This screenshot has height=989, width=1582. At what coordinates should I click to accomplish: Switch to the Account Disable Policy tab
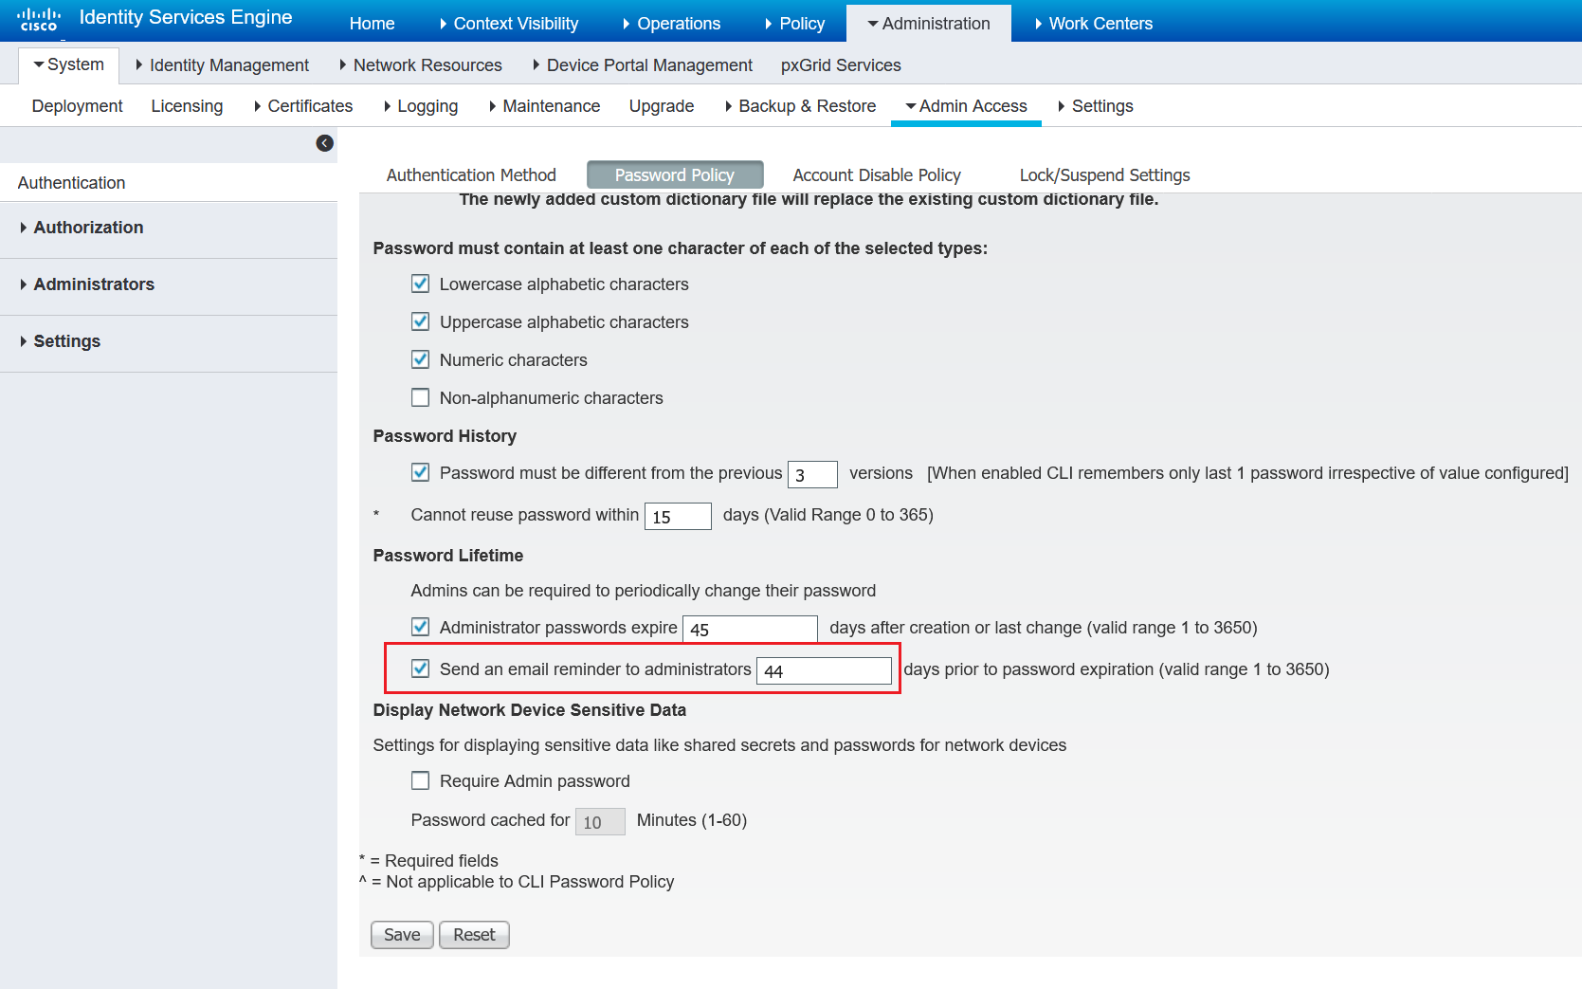(877, 174)
